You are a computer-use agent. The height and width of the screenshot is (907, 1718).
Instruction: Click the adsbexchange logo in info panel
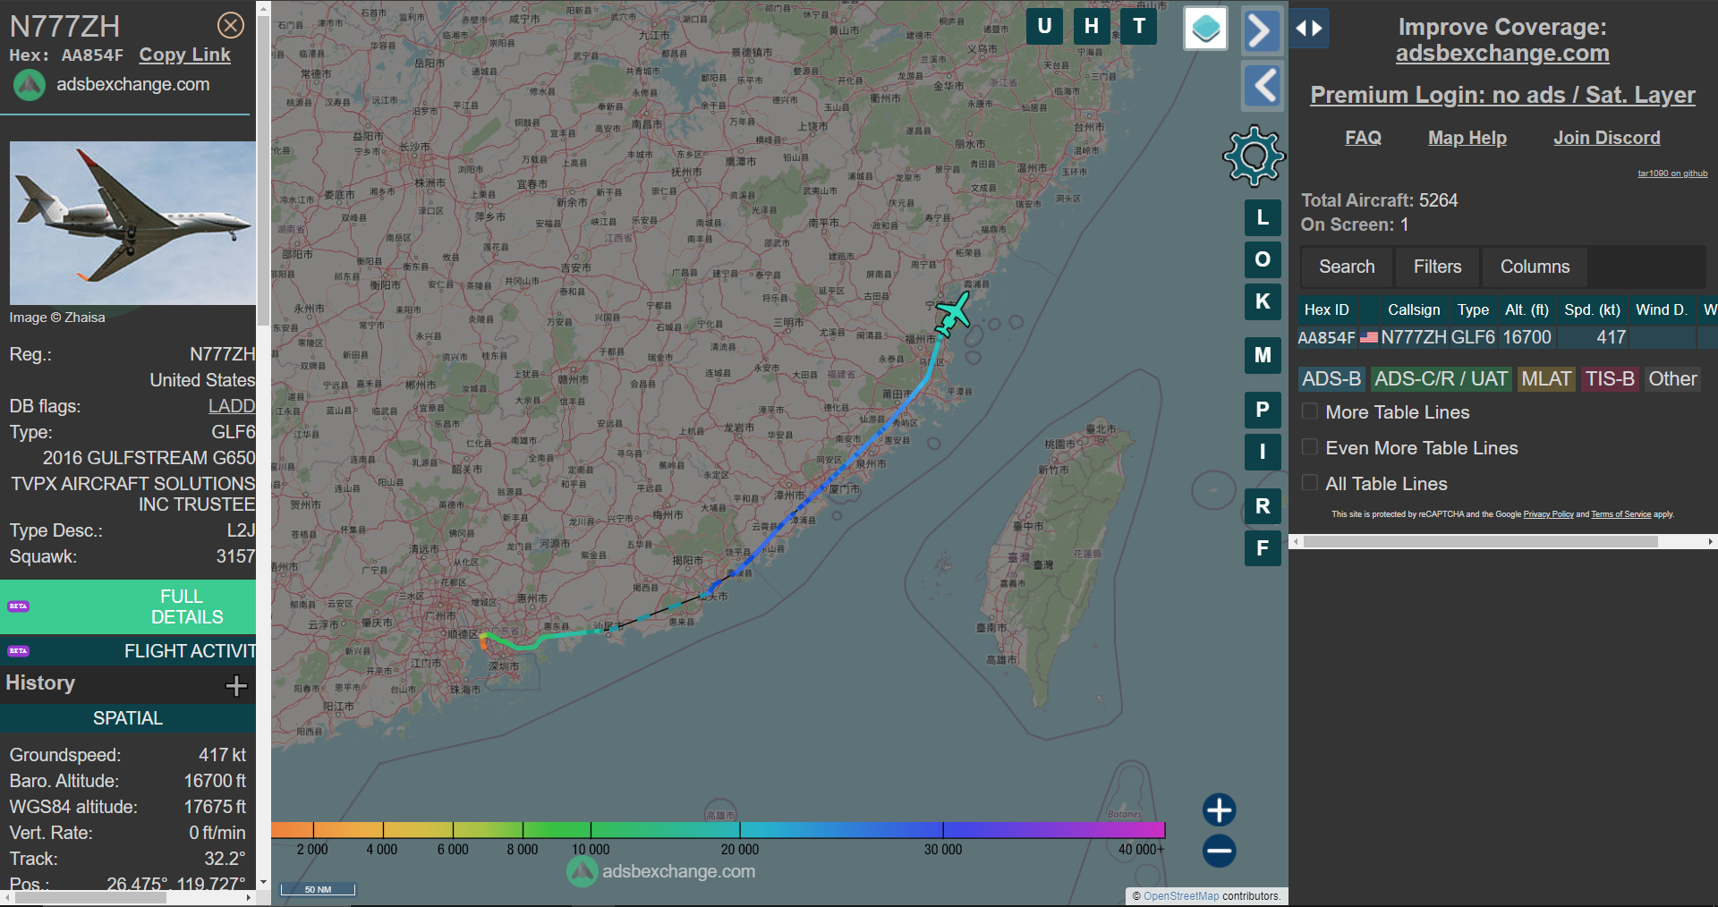[x=29, y=85]
